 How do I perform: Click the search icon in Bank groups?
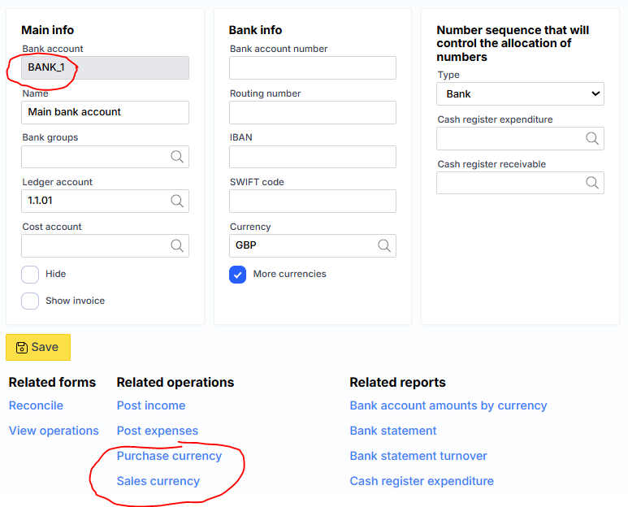pyautogui.click(x=177, y=157)
